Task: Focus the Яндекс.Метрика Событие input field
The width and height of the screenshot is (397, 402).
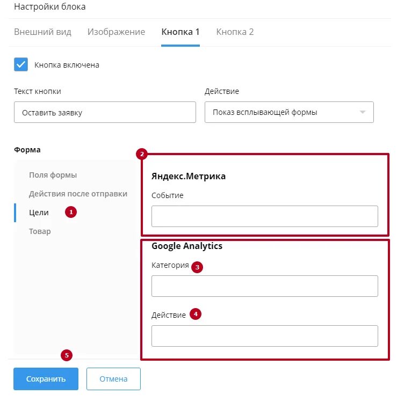Action: tap(264, 216)
